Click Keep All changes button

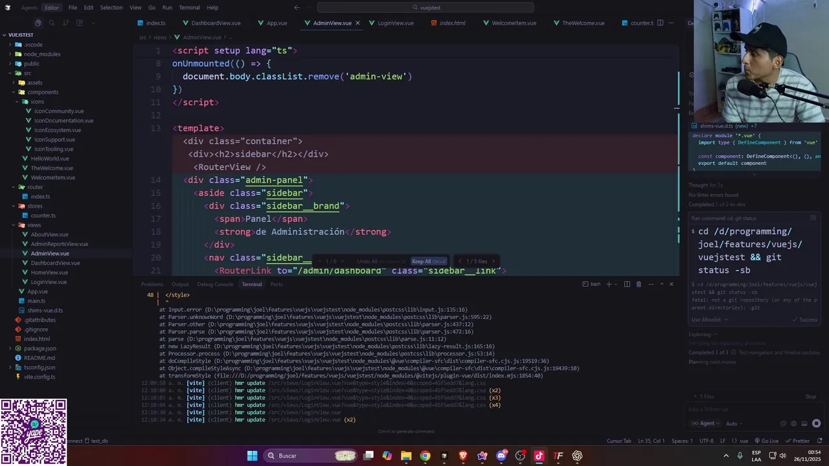(x=429, y=261)
